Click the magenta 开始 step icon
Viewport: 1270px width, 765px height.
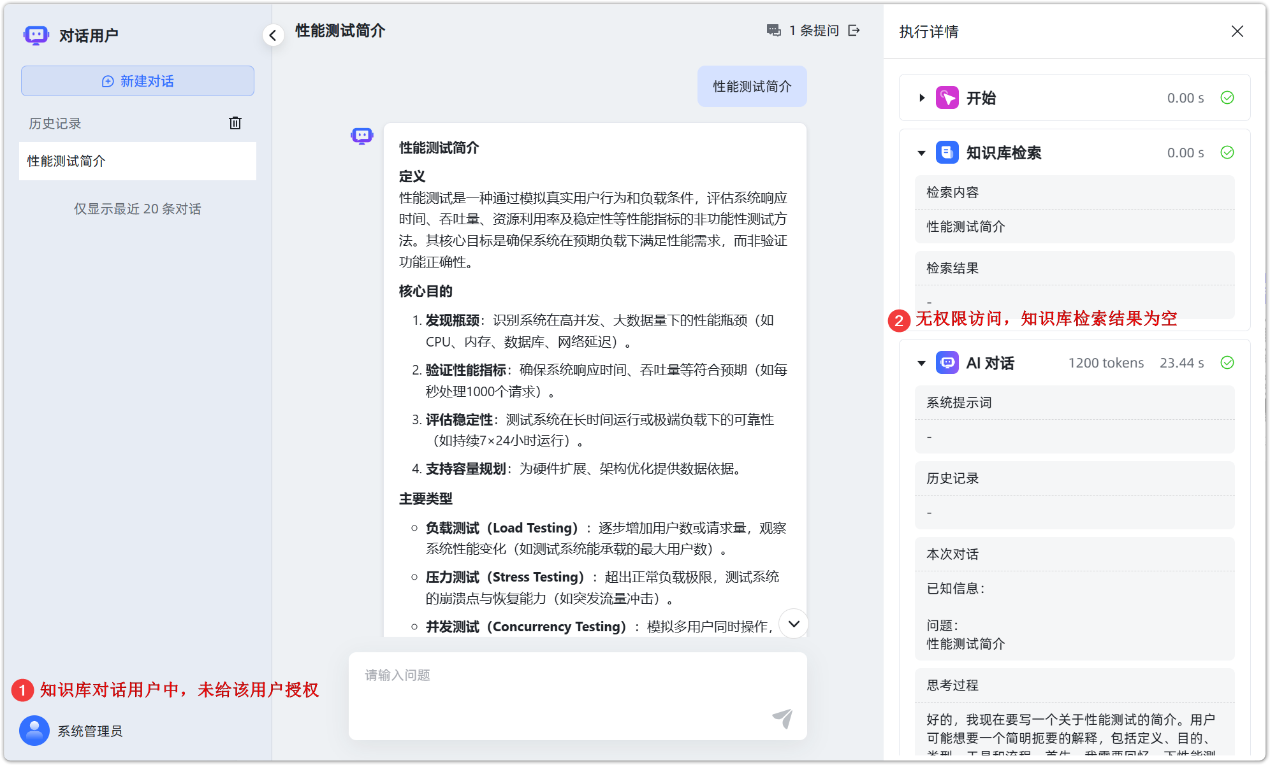point(948,97)
